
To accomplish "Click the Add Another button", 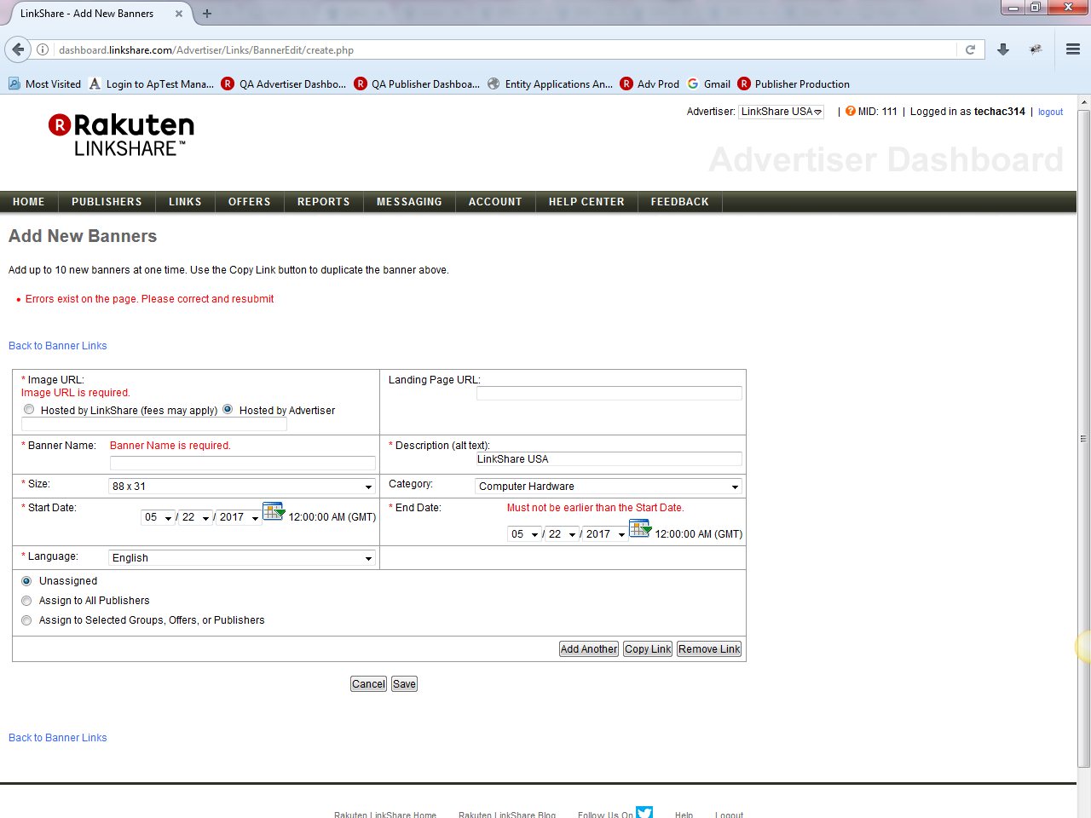I will [588, 649].
